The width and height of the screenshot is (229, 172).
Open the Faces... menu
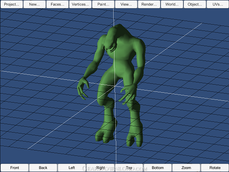tap(57, 4)
